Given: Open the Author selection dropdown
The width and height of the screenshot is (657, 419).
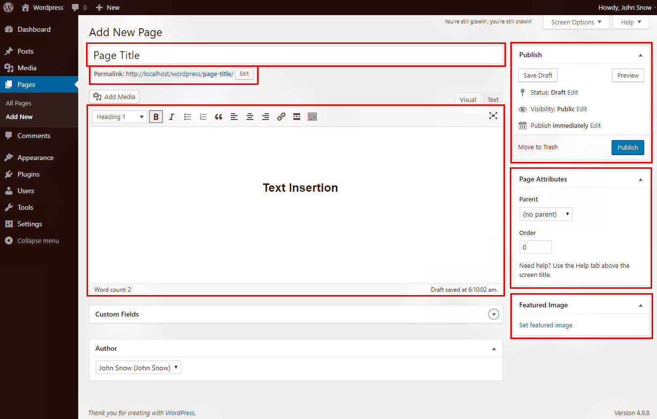Looking at the screenshot, I should click(x=138, y=368).
